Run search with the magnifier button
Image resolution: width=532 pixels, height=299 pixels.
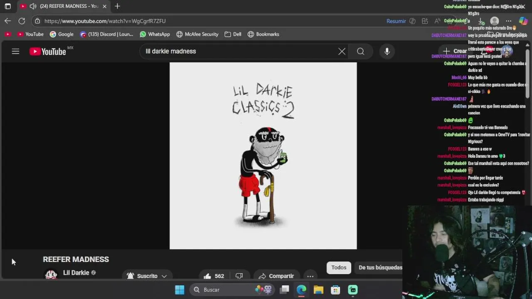tap(360, 51)
